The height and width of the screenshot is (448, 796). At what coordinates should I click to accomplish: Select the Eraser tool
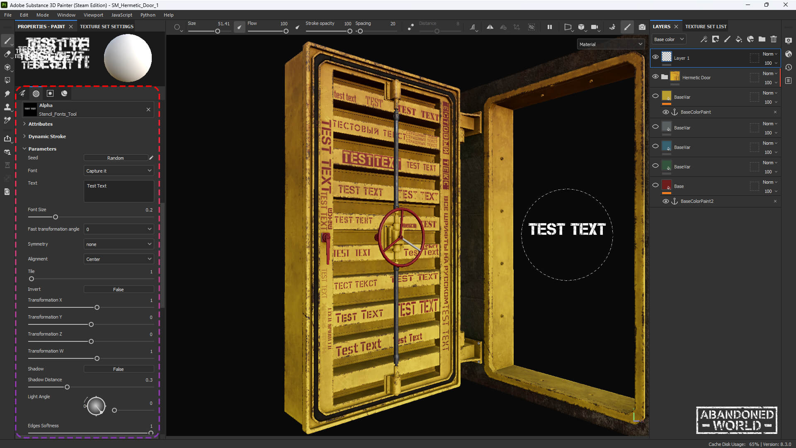click(7, 54)
